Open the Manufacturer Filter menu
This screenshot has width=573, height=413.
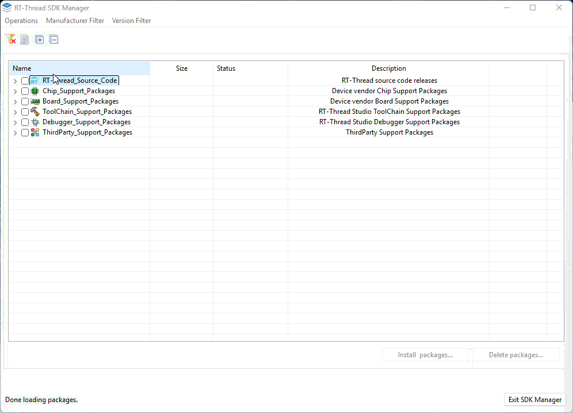[x=75, y=21]
